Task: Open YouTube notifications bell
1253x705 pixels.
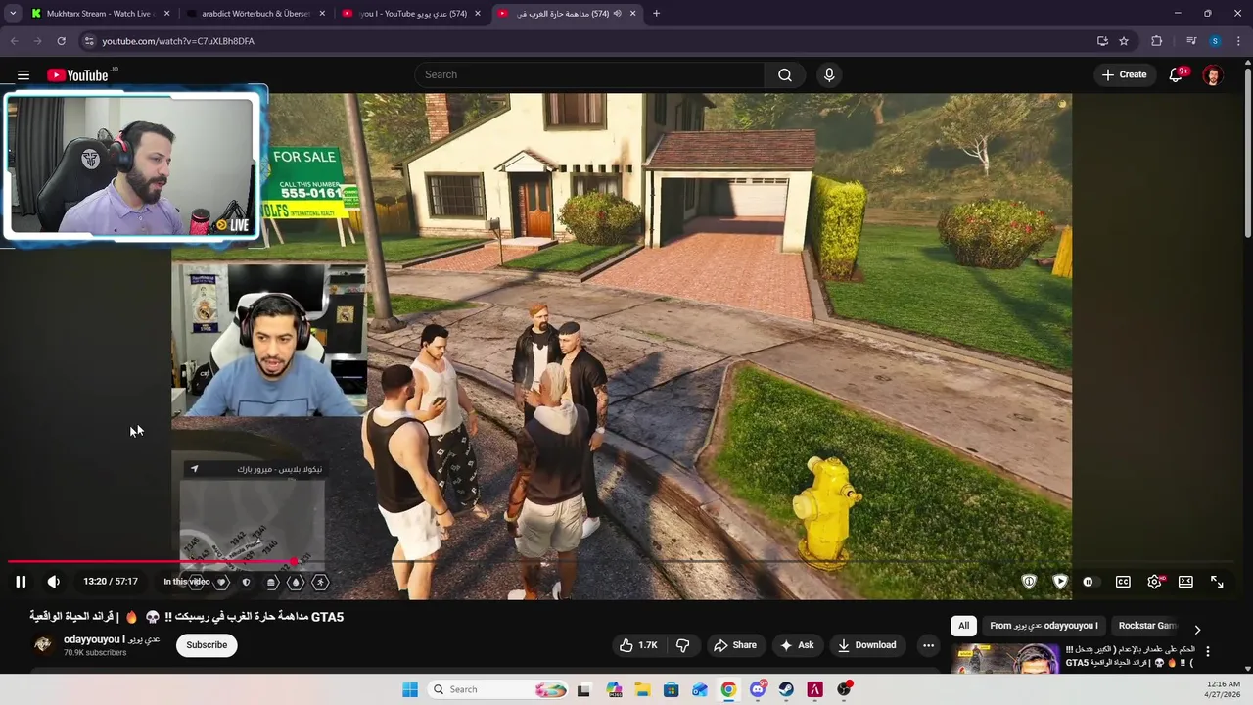Action: pos(1177,75)
